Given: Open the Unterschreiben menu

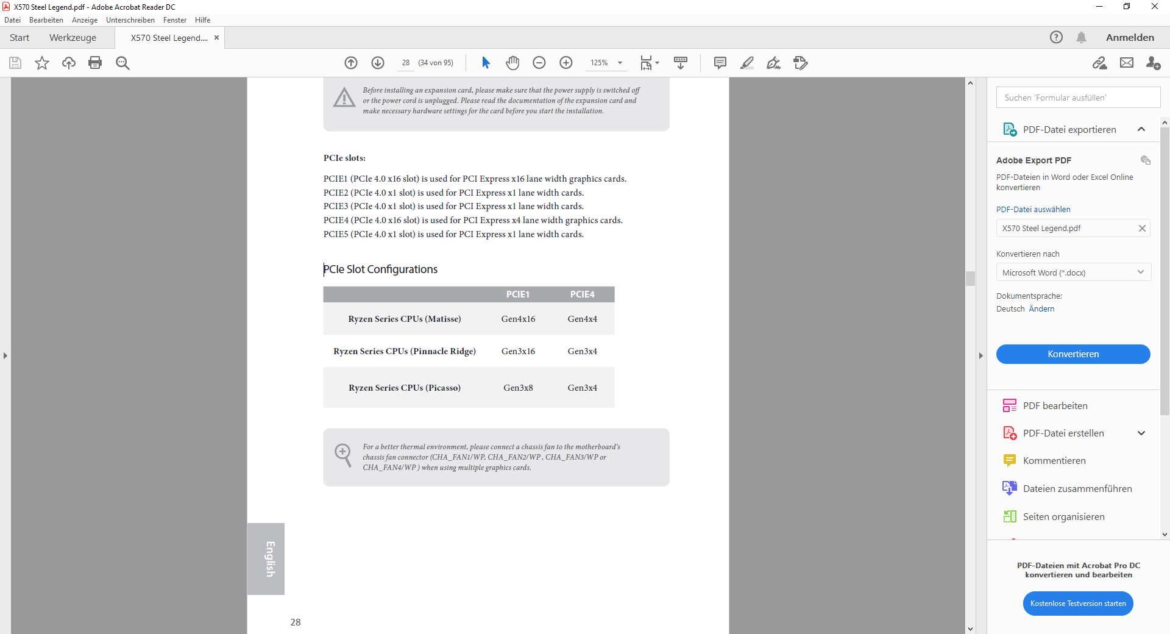Looking at the screenshot, I should pyautogui.click(x=130, y=20).
